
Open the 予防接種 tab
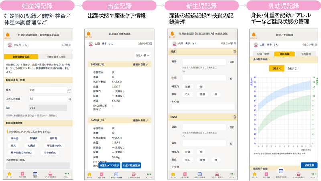pyautogui.click(x=306, y=54)
